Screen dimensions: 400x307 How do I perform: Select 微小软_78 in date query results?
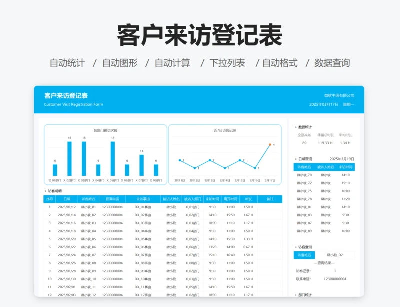point(304,199)
